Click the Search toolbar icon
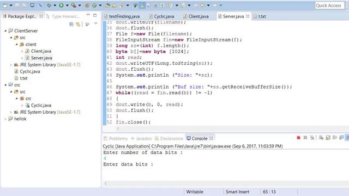349x196 pixels. 122,5
